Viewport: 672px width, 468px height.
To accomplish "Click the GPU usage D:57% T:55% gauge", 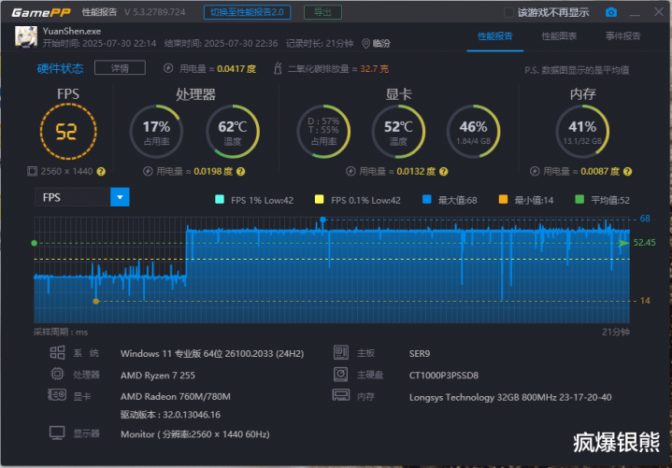I will [323, 132].
